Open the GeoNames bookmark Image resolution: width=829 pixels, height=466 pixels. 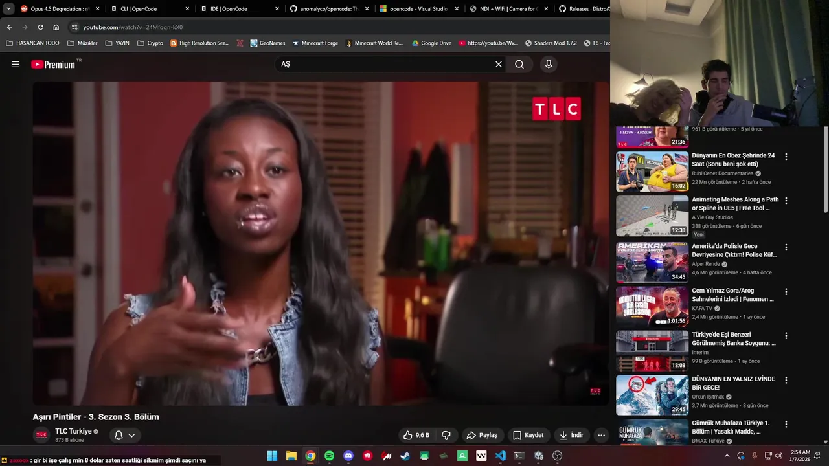[267, 43]
